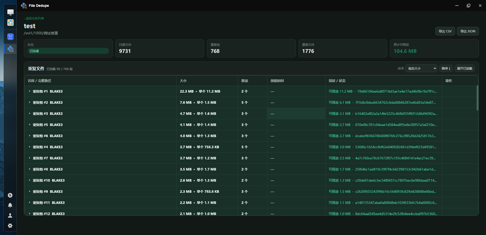
Task: Click the test task title
Action: [30, 26]
